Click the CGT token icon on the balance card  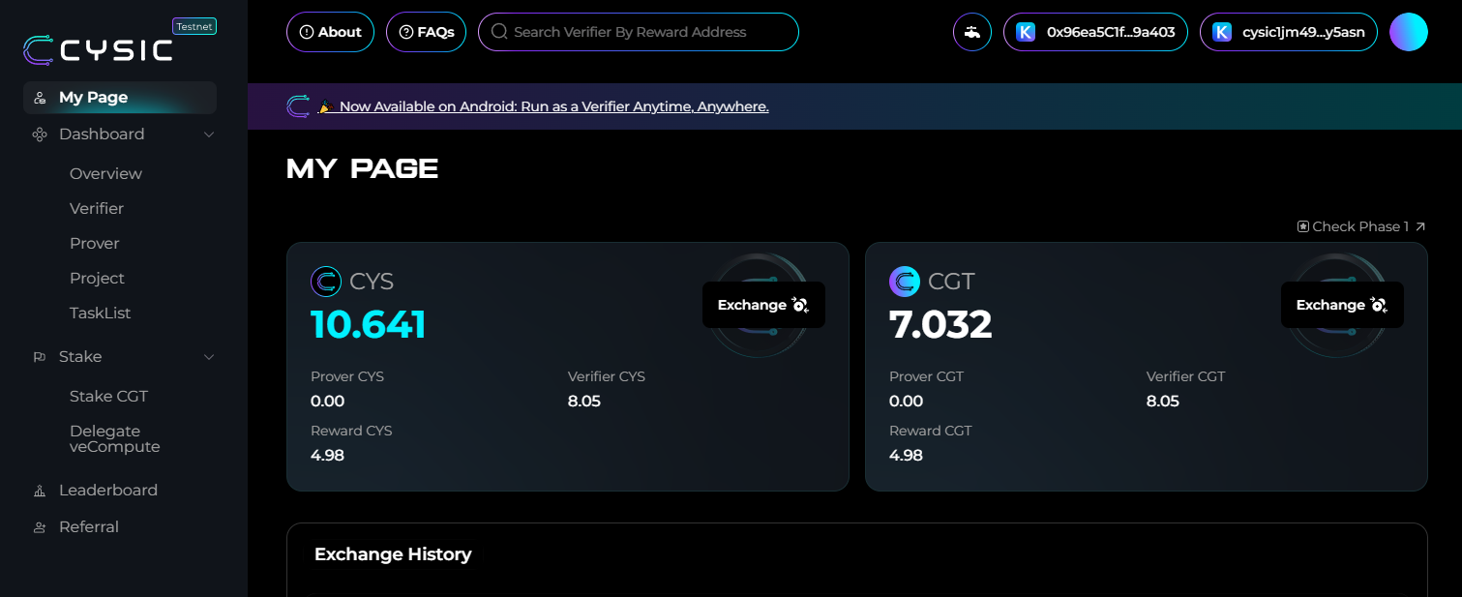[904, 281]
